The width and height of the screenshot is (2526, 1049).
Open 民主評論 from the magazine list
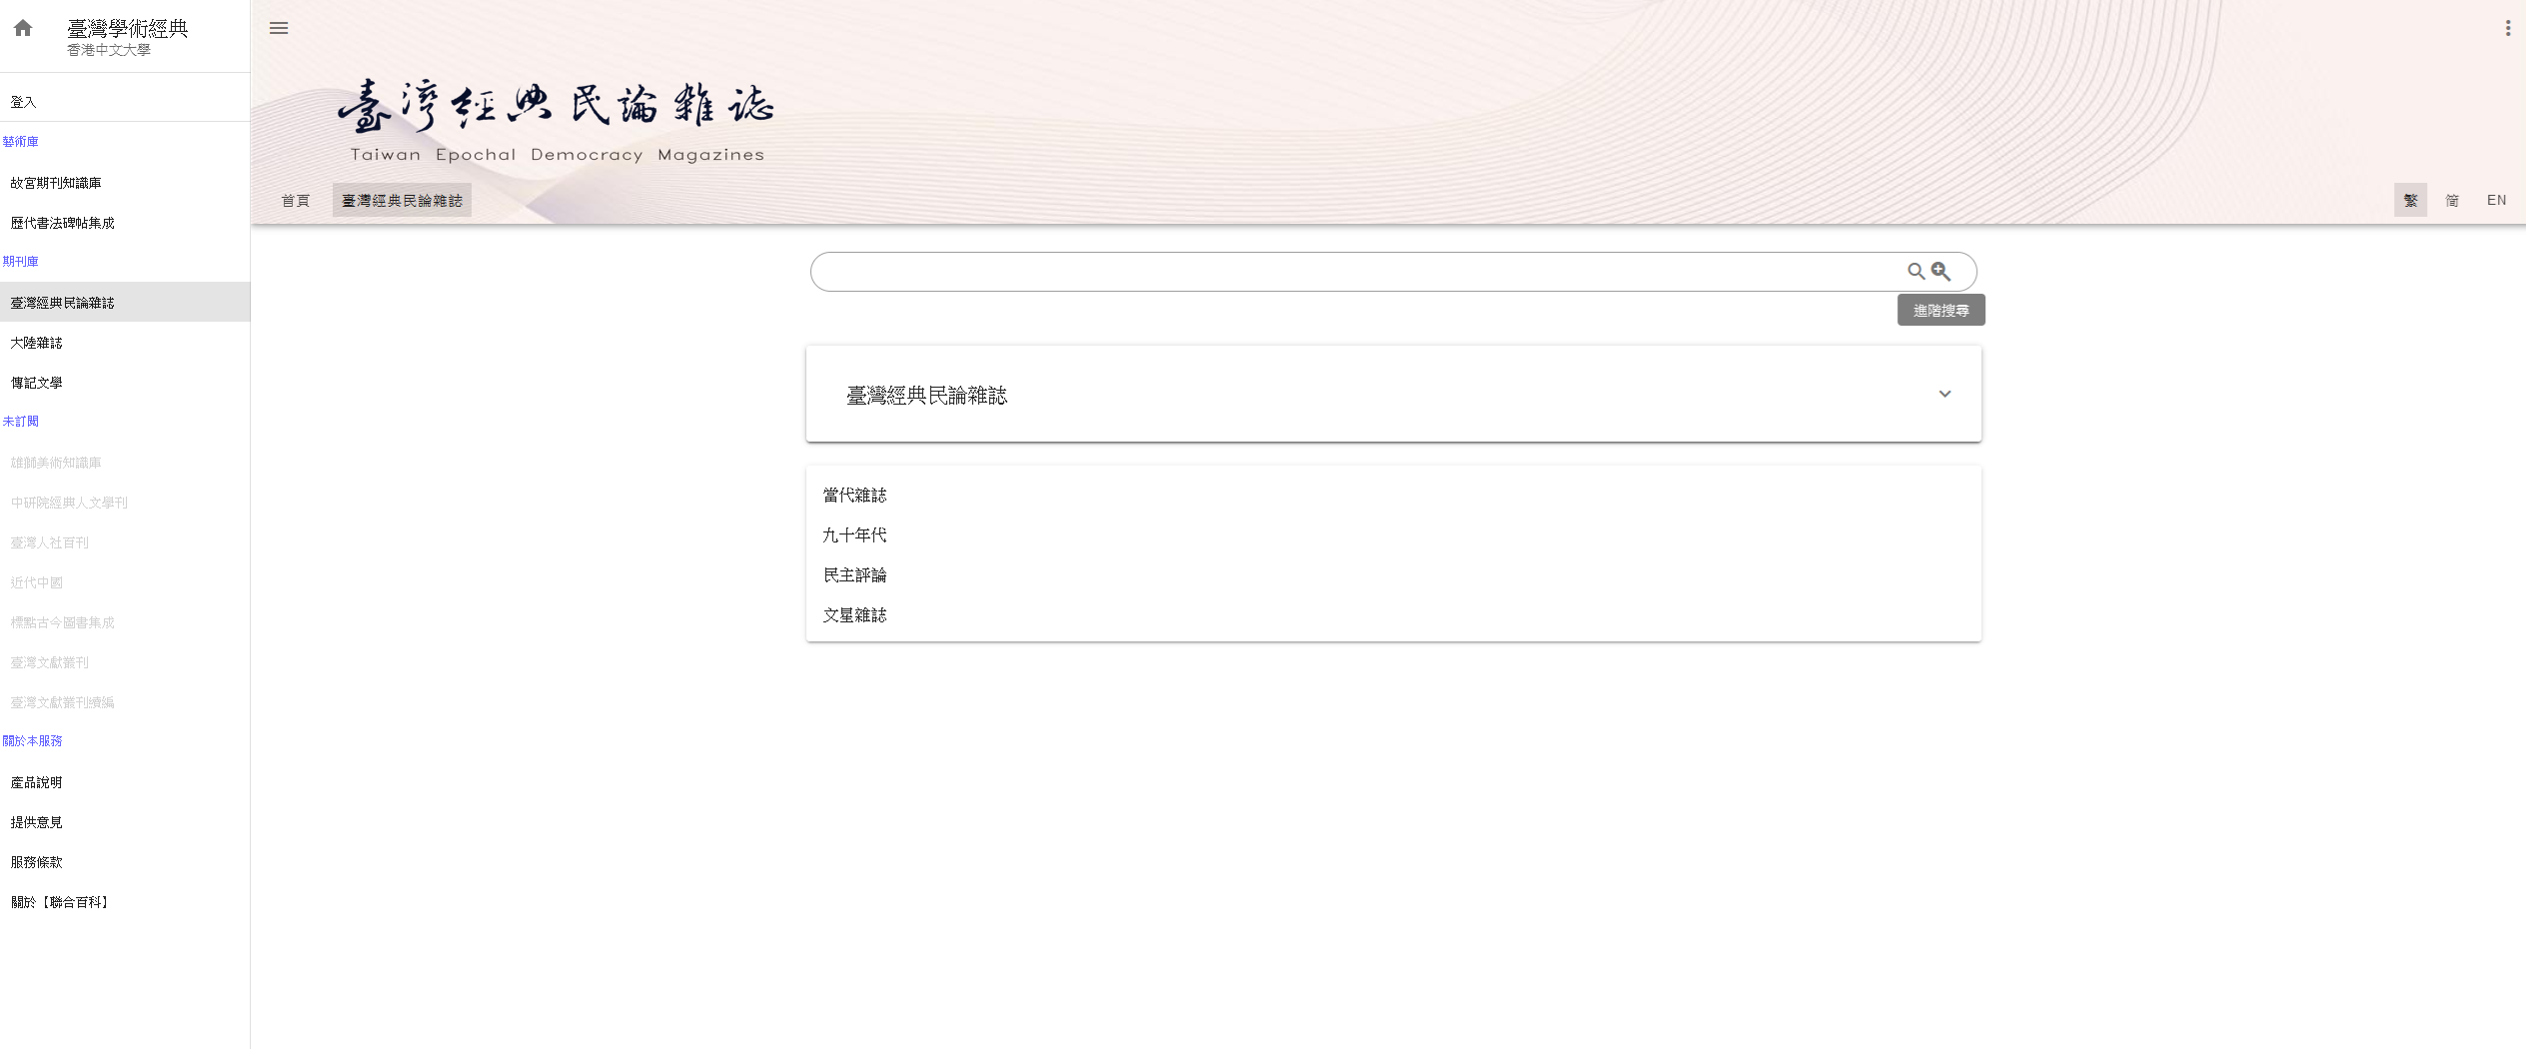[x=854, y=574]
